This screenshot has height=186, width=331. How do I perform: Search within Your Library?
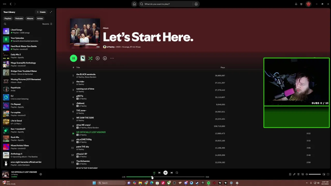tap(5, 24)
